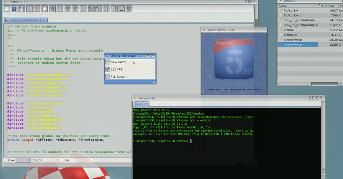Viewport: 343px width, 179px height.
Task: Switch to the Copy_of_WindowPopup.c editor tab
Action: pyautogui.click(x=25, y=20)
